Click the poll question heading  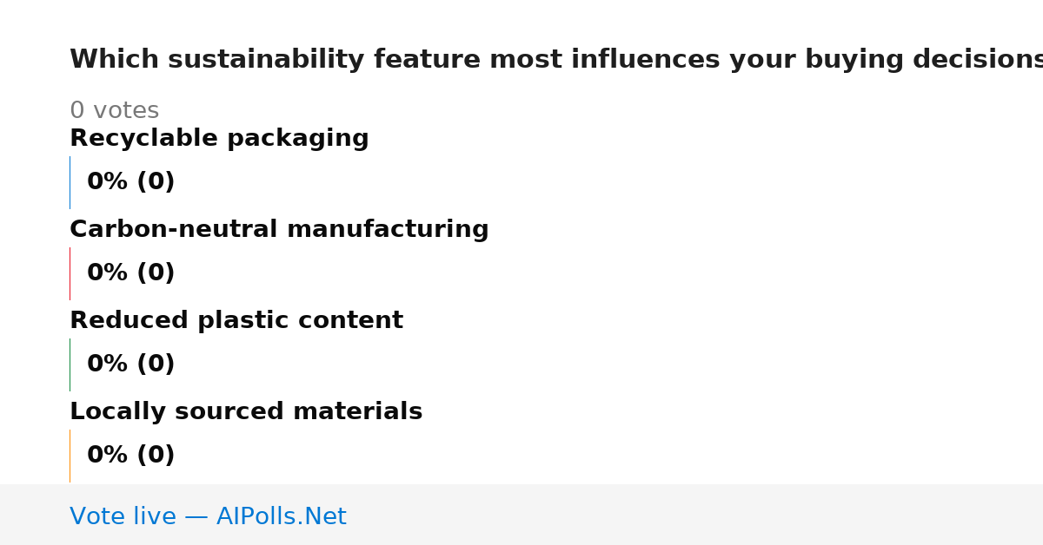[556, 60]
